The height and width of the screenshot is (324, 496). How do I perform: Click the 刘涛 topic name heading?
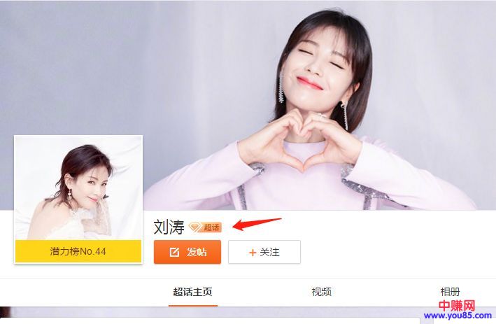click(169, 227)
